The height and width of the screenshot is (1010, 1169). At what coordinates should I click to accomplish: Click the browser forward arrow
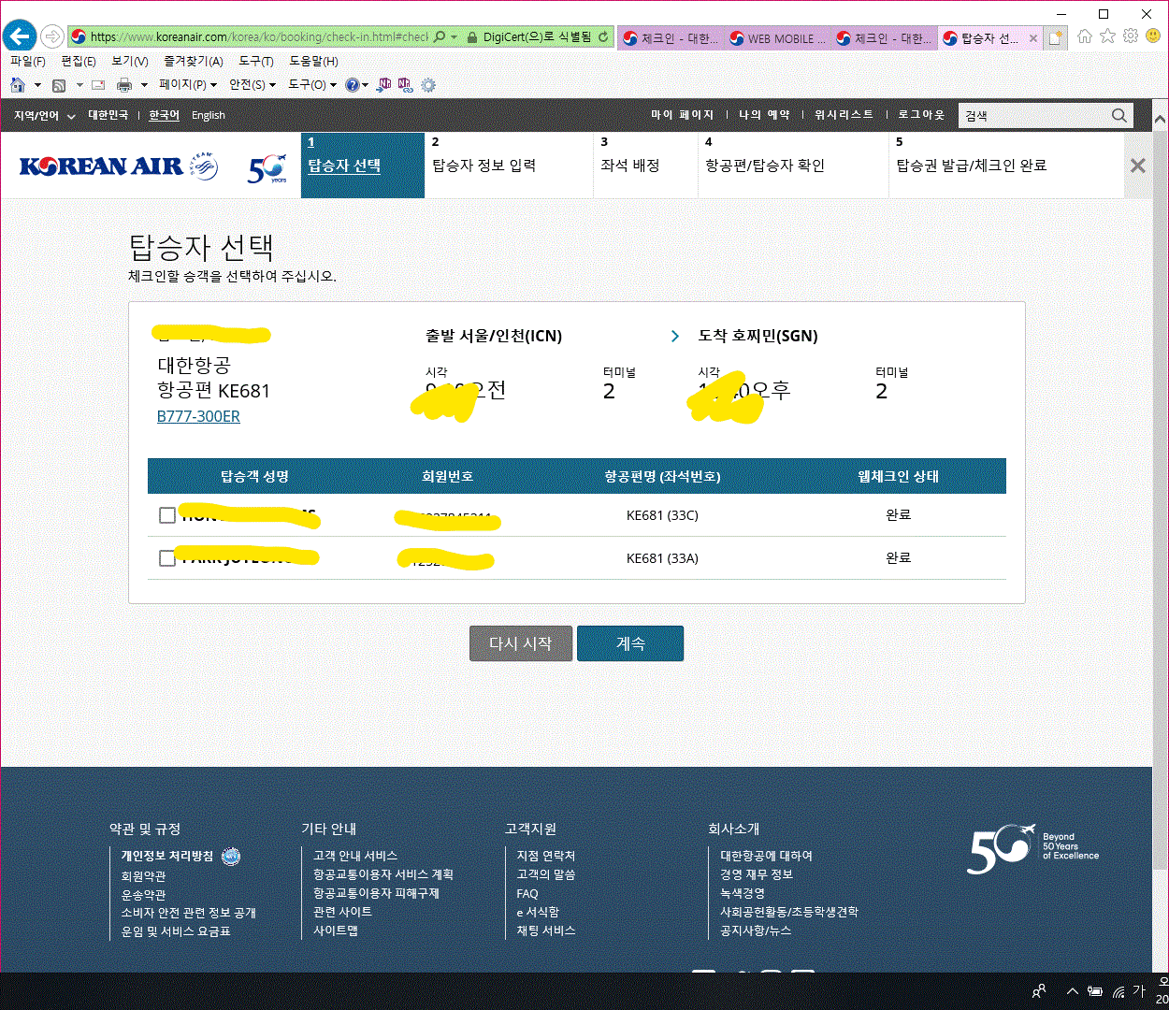click(52, 37)
